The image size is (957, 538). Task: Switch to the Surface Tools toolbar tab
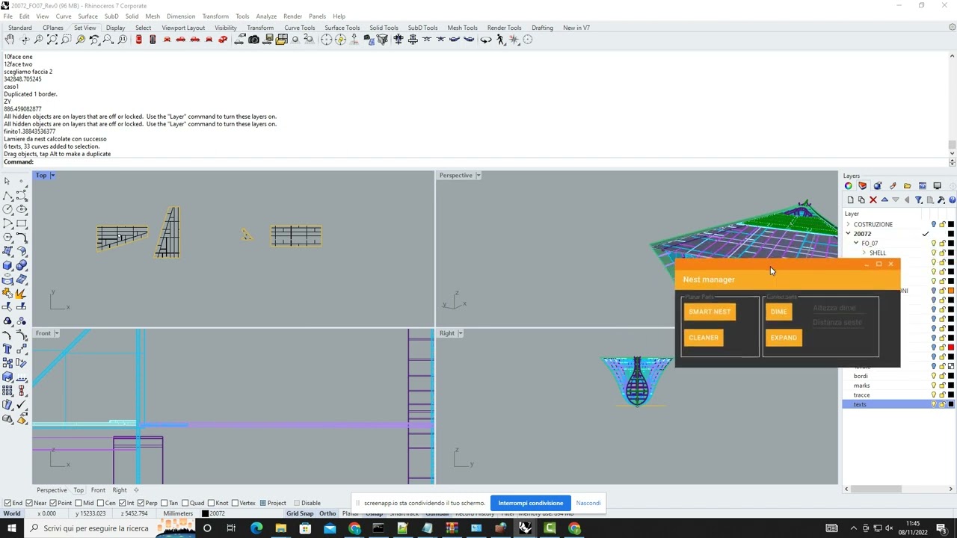click(x=342, y=28)
